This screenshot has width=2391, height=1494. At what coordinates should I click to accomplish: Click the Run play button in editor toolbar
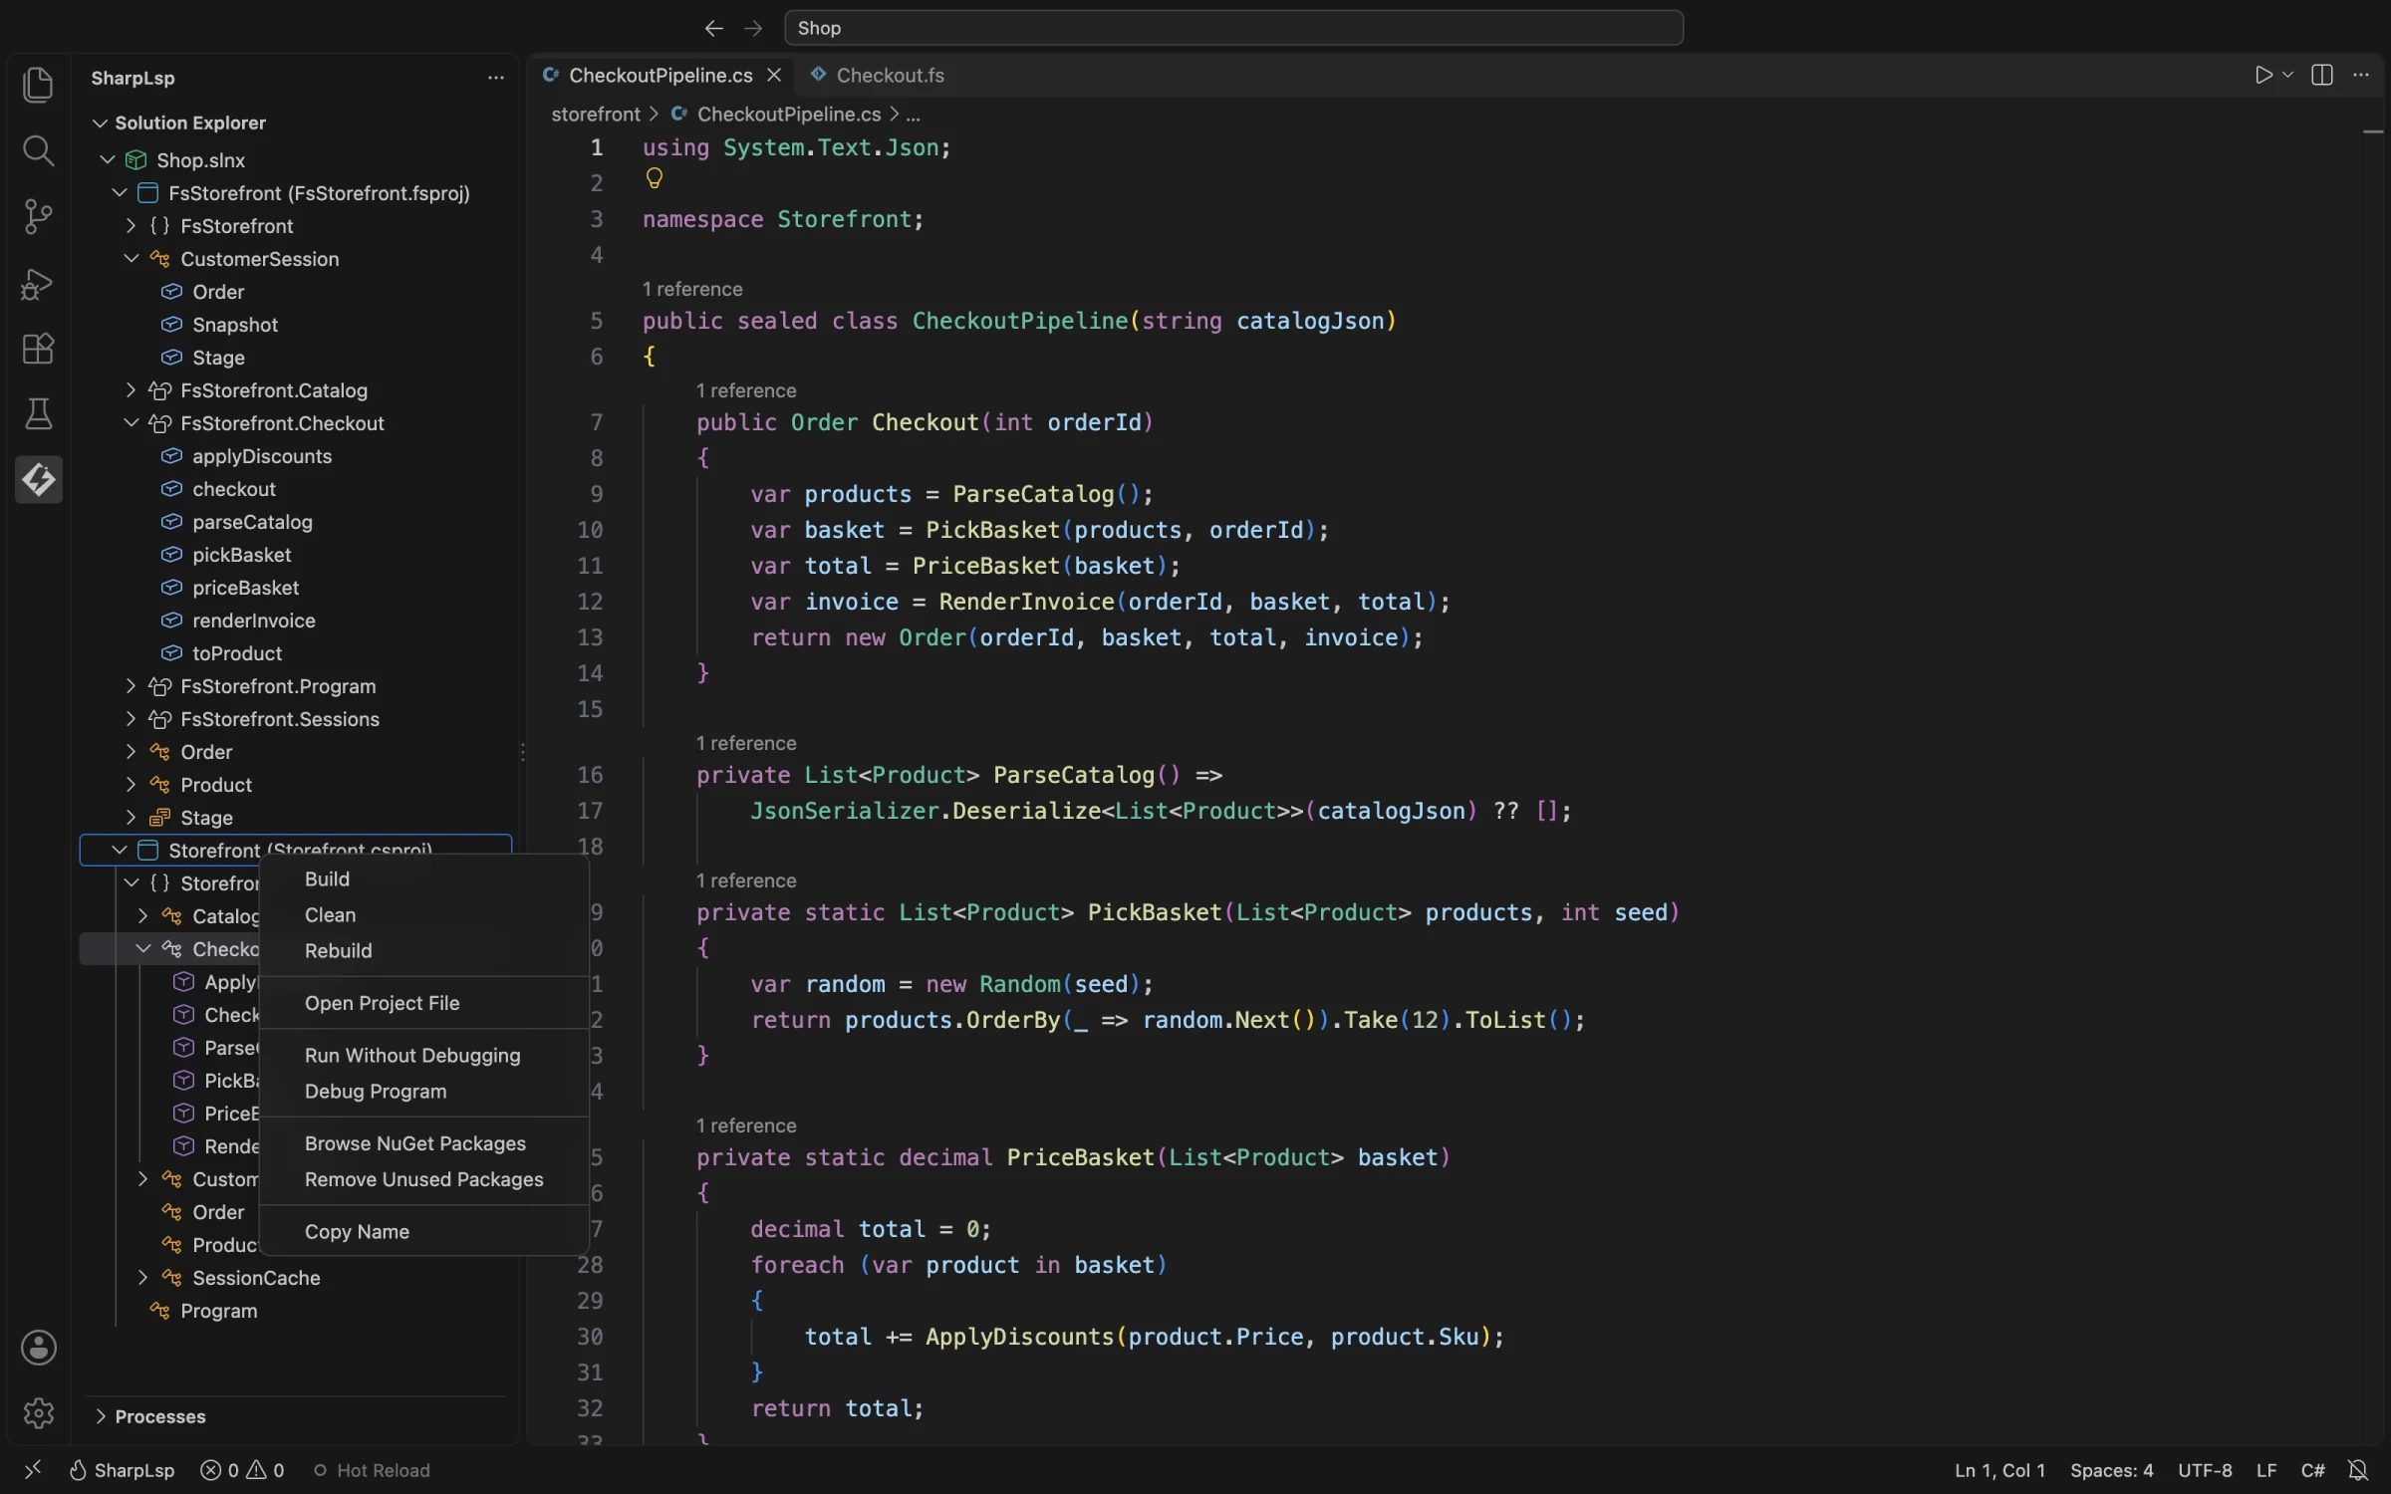2262,76
